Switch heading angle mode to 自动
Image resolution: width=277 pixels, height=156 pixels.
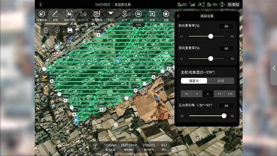click(221, 81)
